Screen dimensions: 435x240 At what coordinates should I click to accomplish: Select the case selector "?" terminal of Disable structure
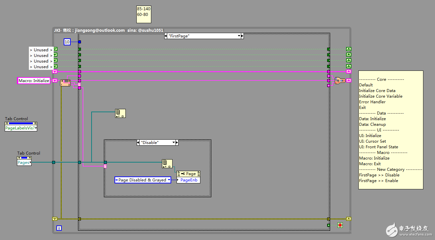coord(105,166)
